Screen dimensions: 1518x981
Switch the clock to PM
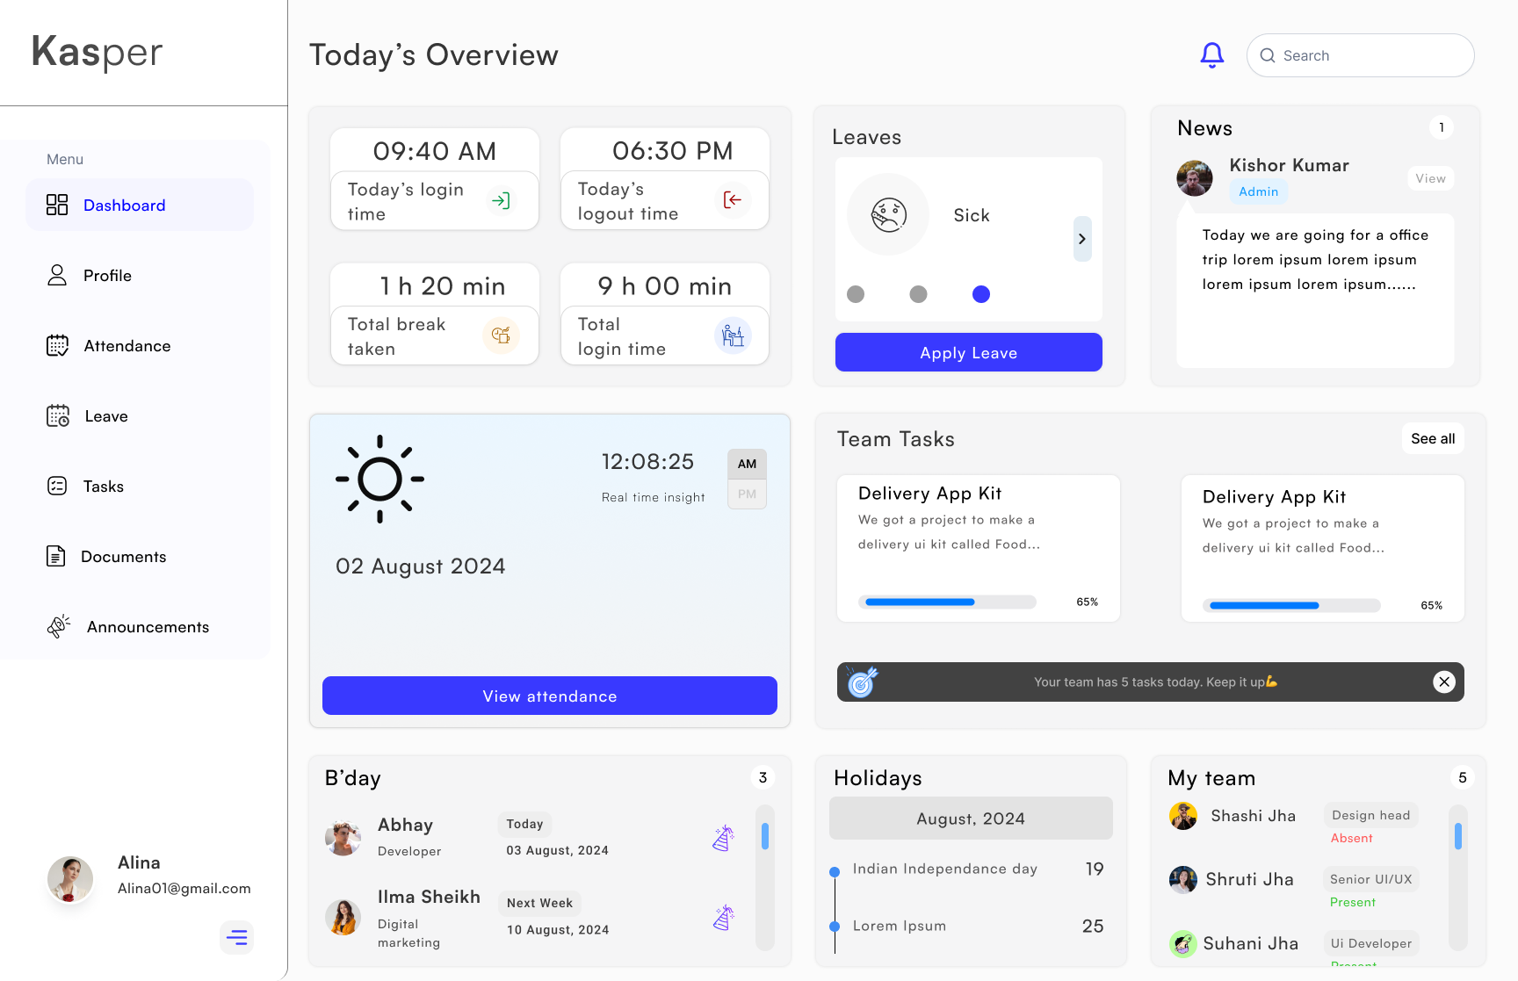click(747, 494)
